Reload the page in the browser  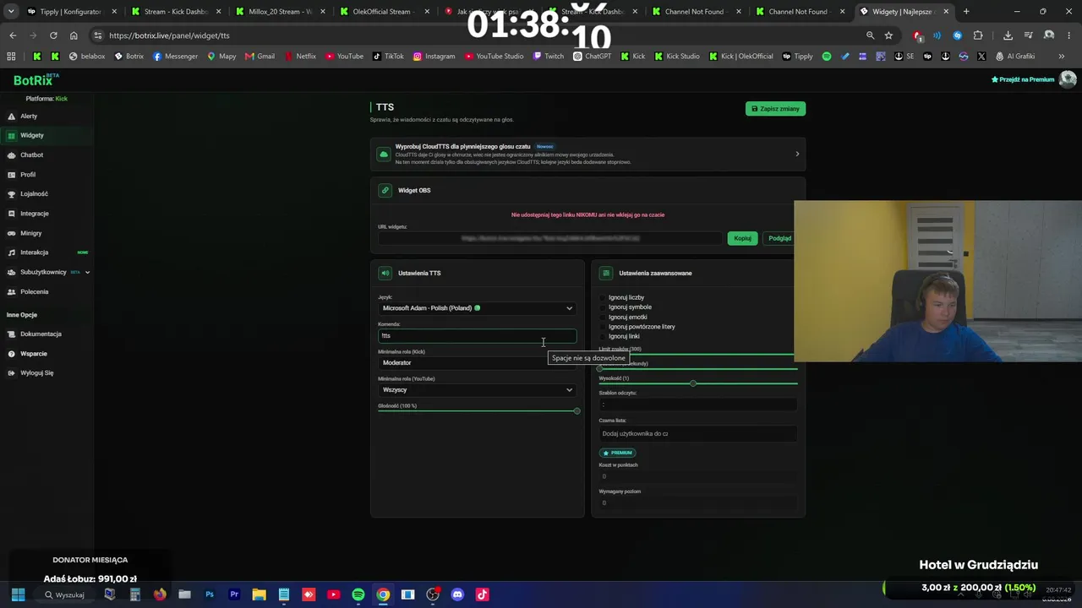pyautogui.click(x=53, y=35)
